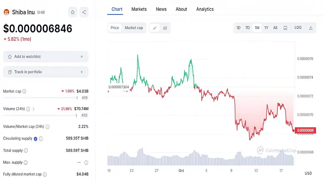Toggle chart to Market cap view
The image size is (324, 182).
(x=134, y=28)
